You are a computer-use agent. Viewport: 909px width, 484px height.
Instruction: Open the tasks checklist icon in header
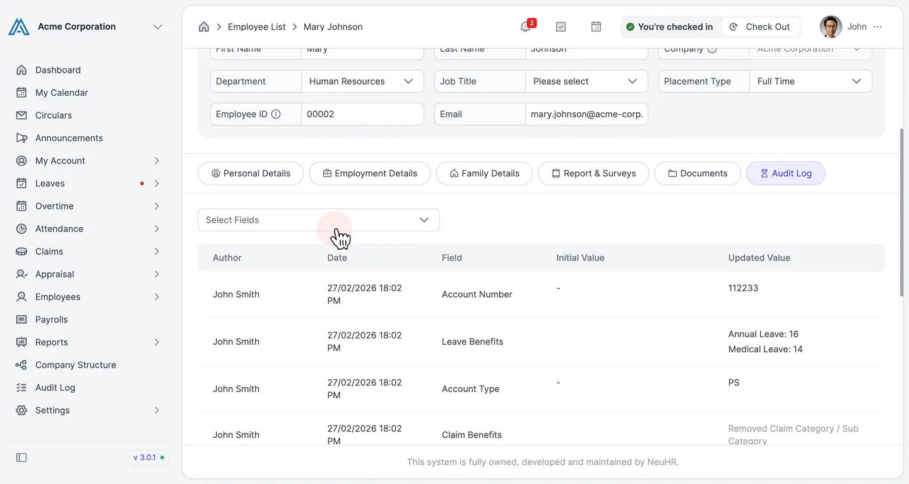561,26
